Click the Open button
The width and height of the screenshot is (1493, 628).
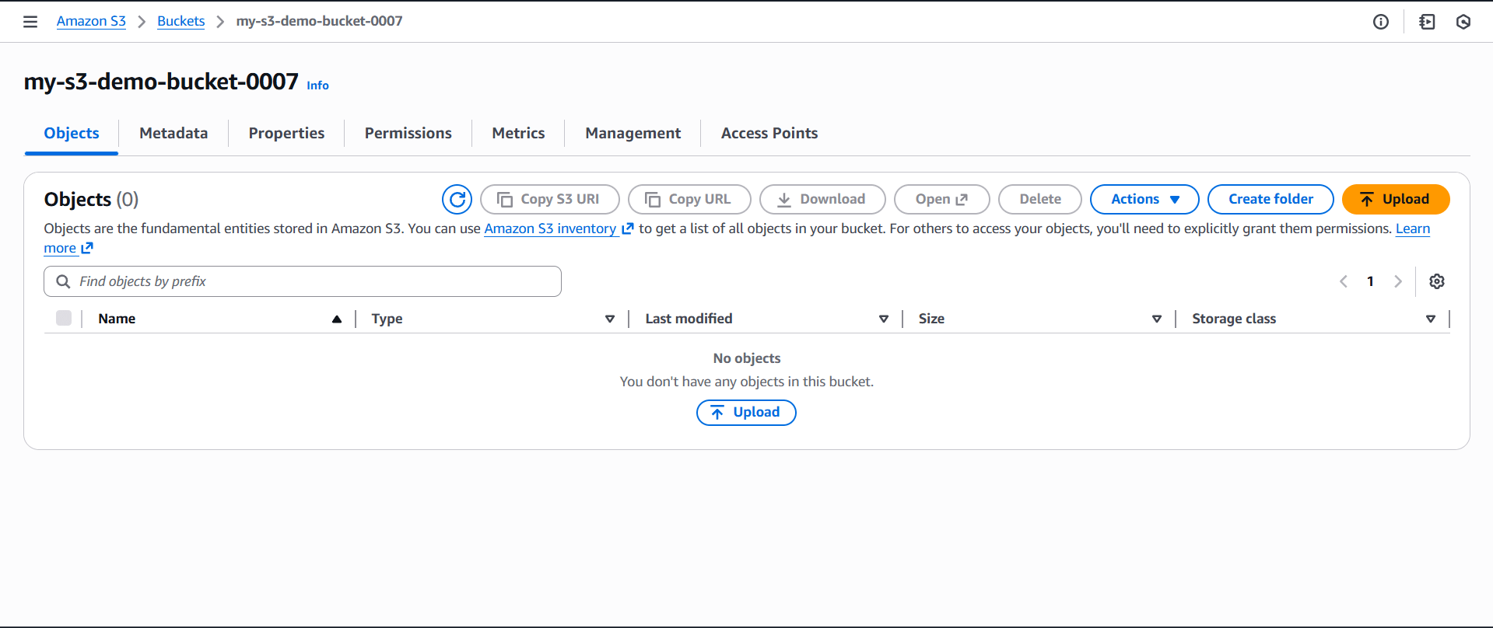click(941, 199)
